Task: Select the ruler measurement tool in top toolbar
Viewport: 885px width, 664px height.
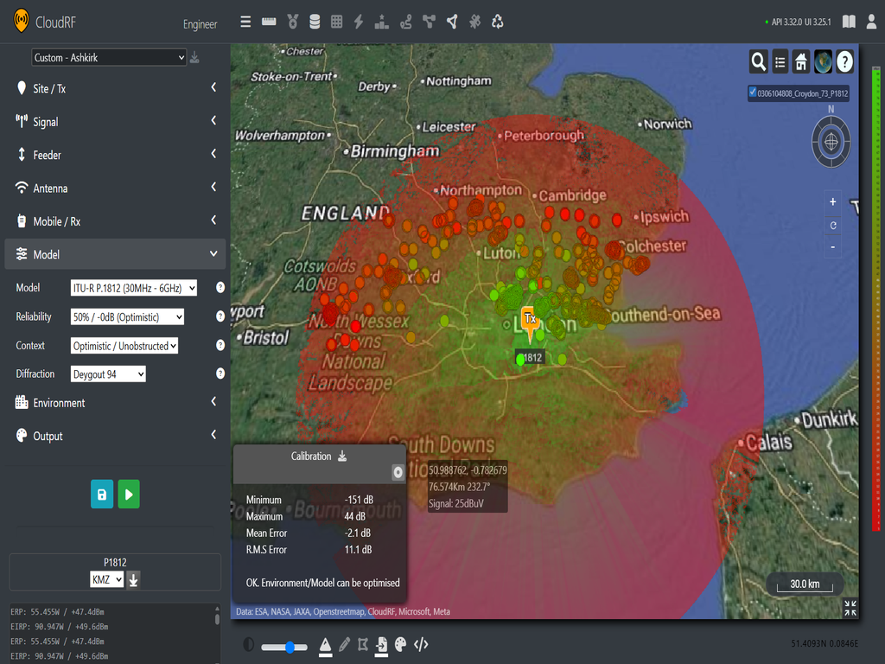Action: (268, 21)
